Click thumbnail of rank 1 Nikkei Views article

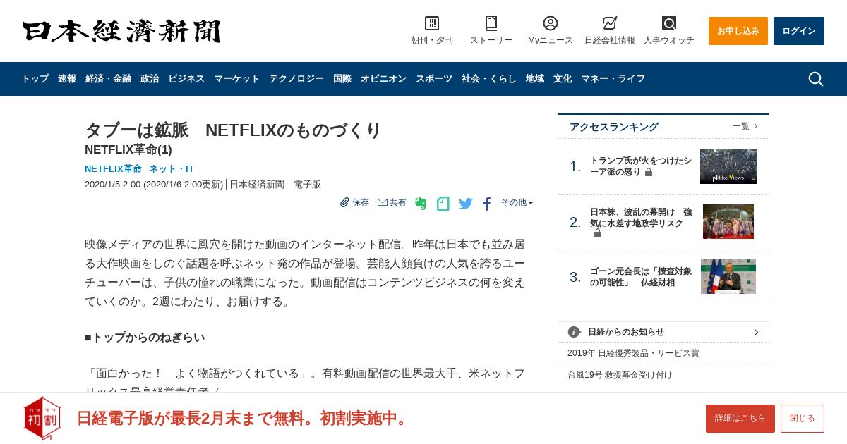(728, 166)
